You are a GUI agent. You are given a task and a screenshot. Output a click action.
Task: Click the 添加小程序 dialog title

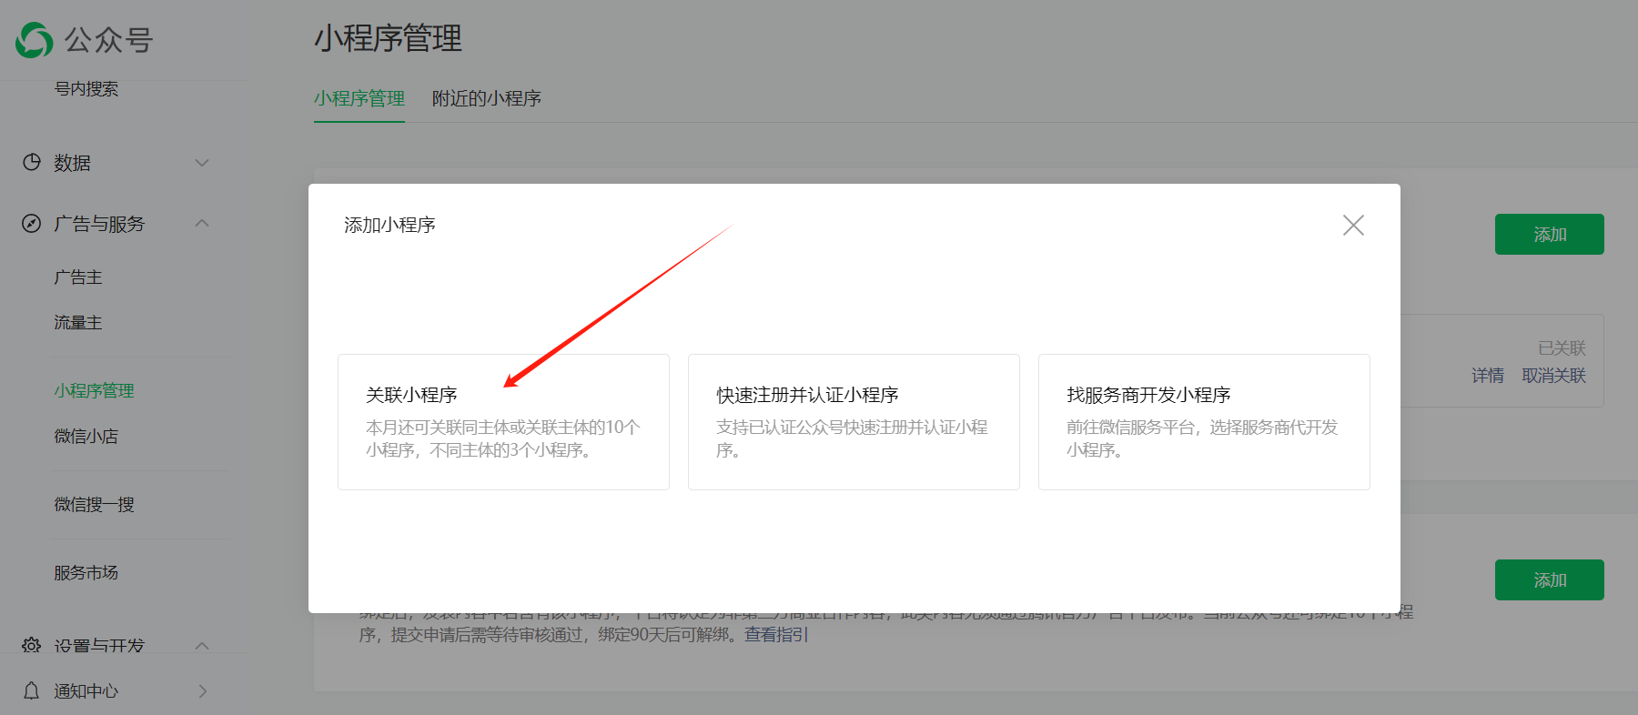389,225
